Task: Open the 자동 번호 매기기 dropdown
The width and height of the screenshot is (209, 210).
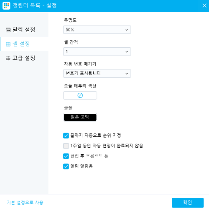Action: tap(97, 74)
